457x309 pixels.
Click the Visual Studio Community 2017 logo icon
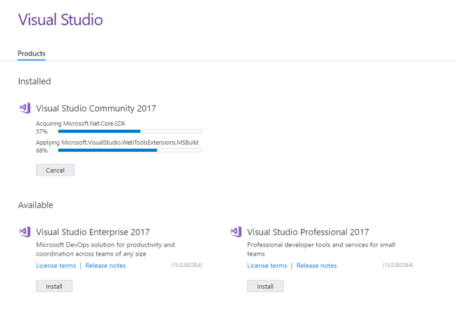point(25,108)
